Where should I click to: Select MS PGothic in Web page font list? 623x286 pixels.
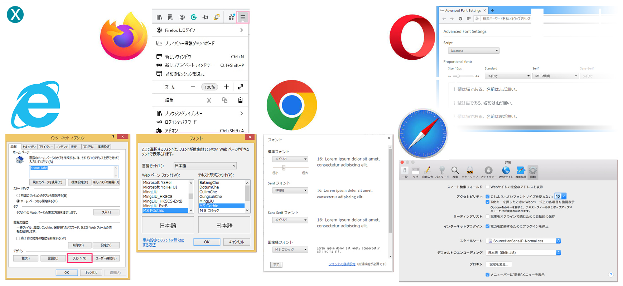coord(165,211)
